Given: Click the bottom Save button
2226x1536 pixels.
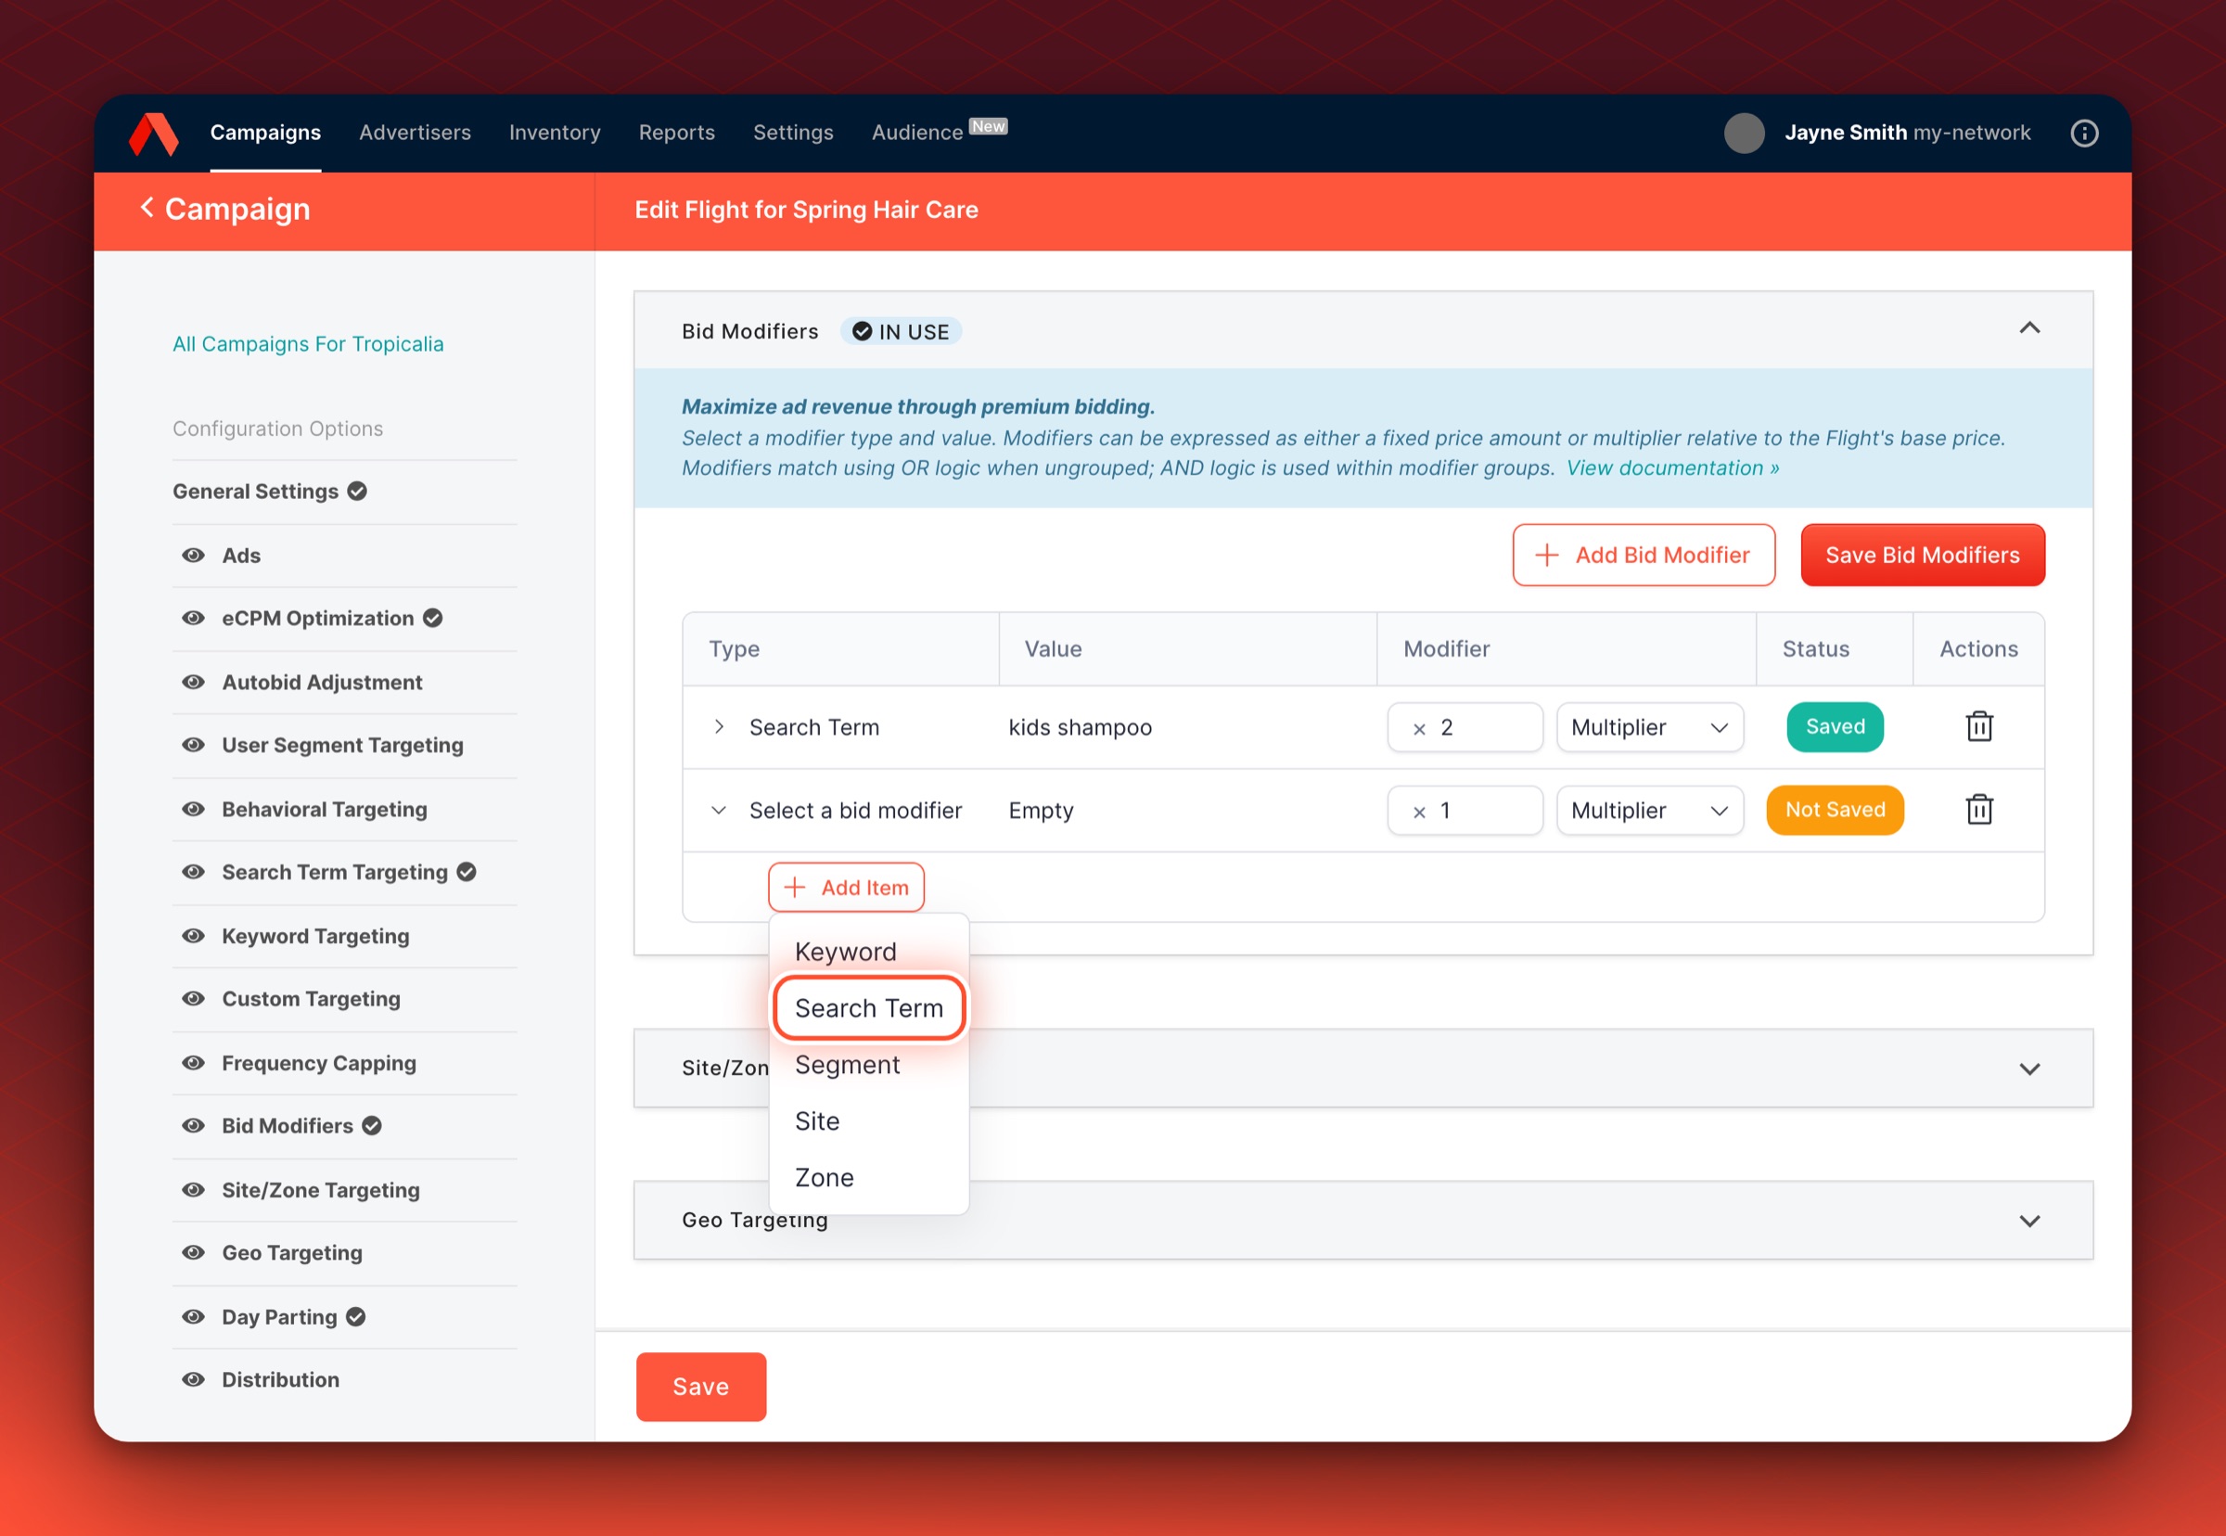Looking at the screenshot, I should [x=700, y=1387].
